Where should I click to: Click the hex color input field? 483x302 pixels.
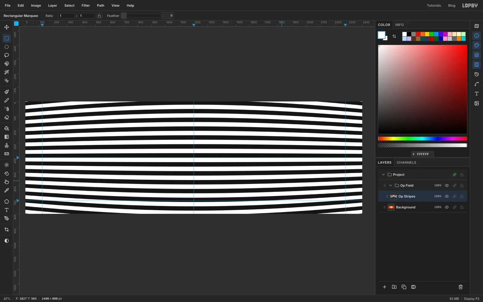coord(423,154)
